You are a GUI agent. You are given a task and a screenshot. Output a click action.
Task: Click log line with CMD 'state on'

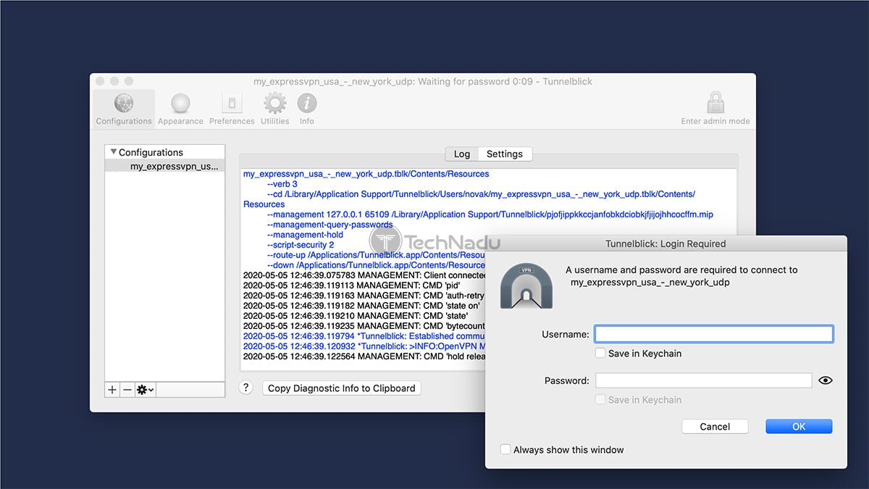coord(364,306)
